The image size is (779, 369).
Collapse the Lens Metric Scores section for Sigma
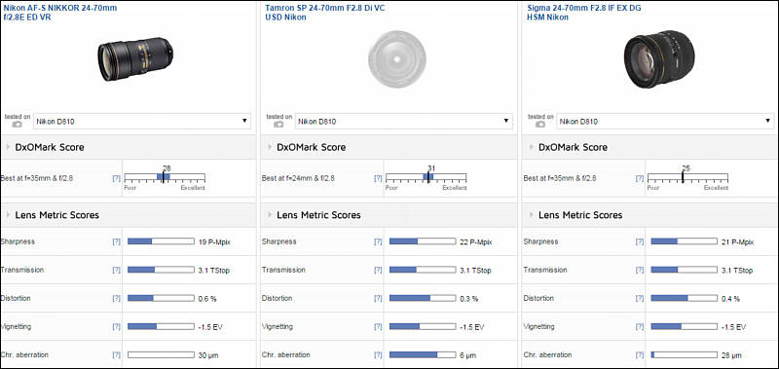coord(532,215)
